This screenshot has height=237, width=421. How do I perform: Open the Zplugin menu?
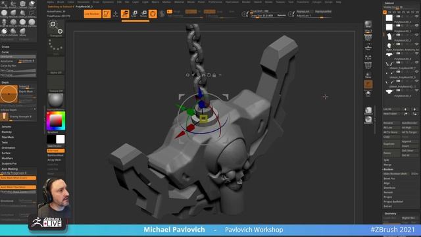click(x=316, y=2)
